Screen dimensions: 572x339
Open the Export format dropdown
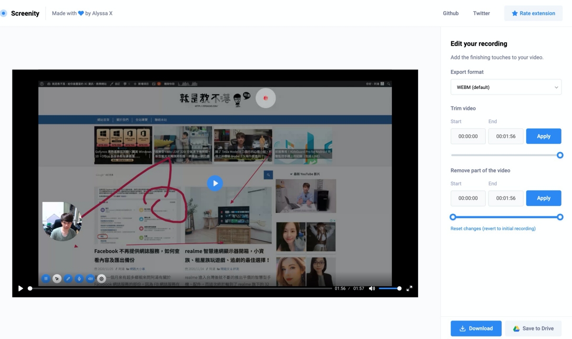pyautogui.click(x=506, y=87)
